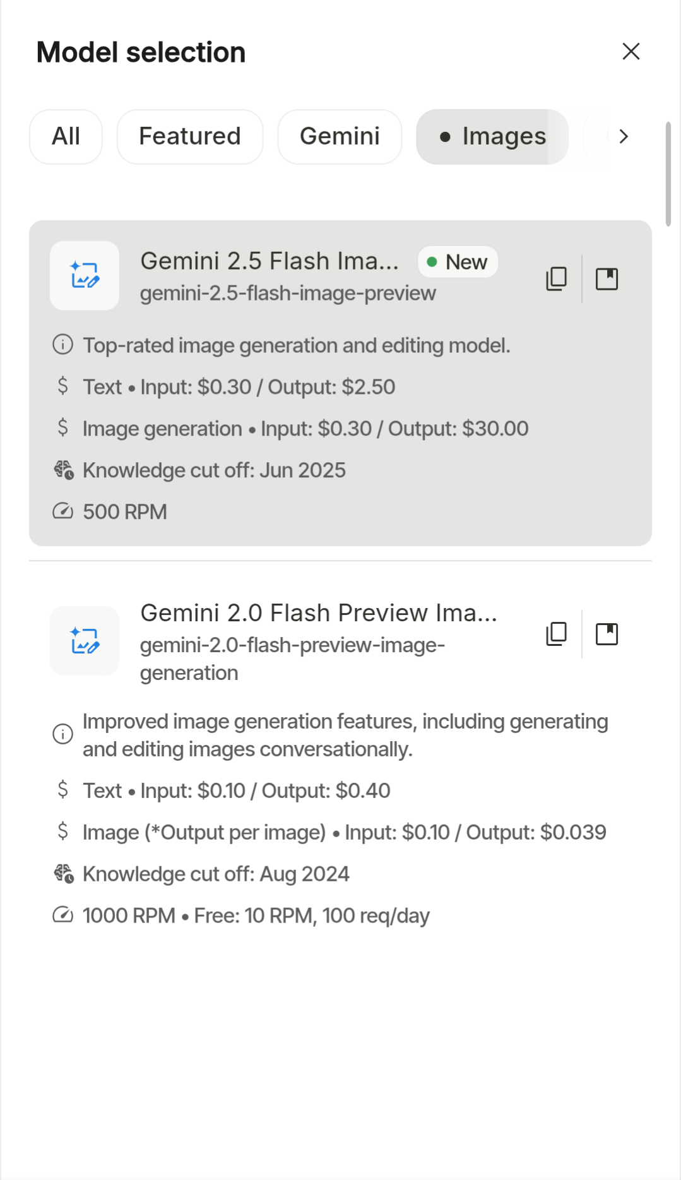
Task: Click the Gemini 2.5 Flash Image model icon
Action: click(x=85, y=275)
